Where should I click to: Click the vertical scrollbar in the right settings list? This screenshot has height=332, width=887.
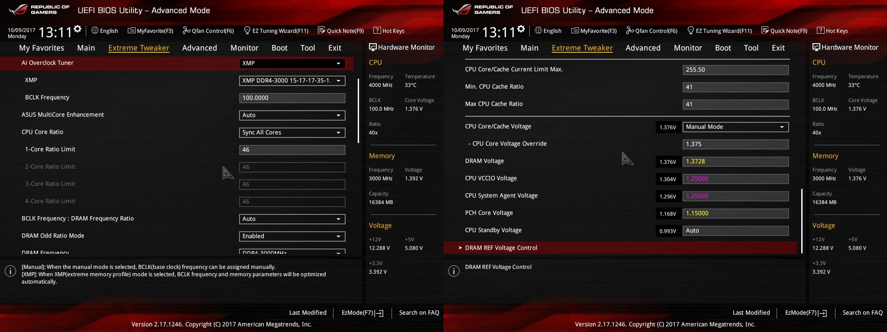[802, 221]
